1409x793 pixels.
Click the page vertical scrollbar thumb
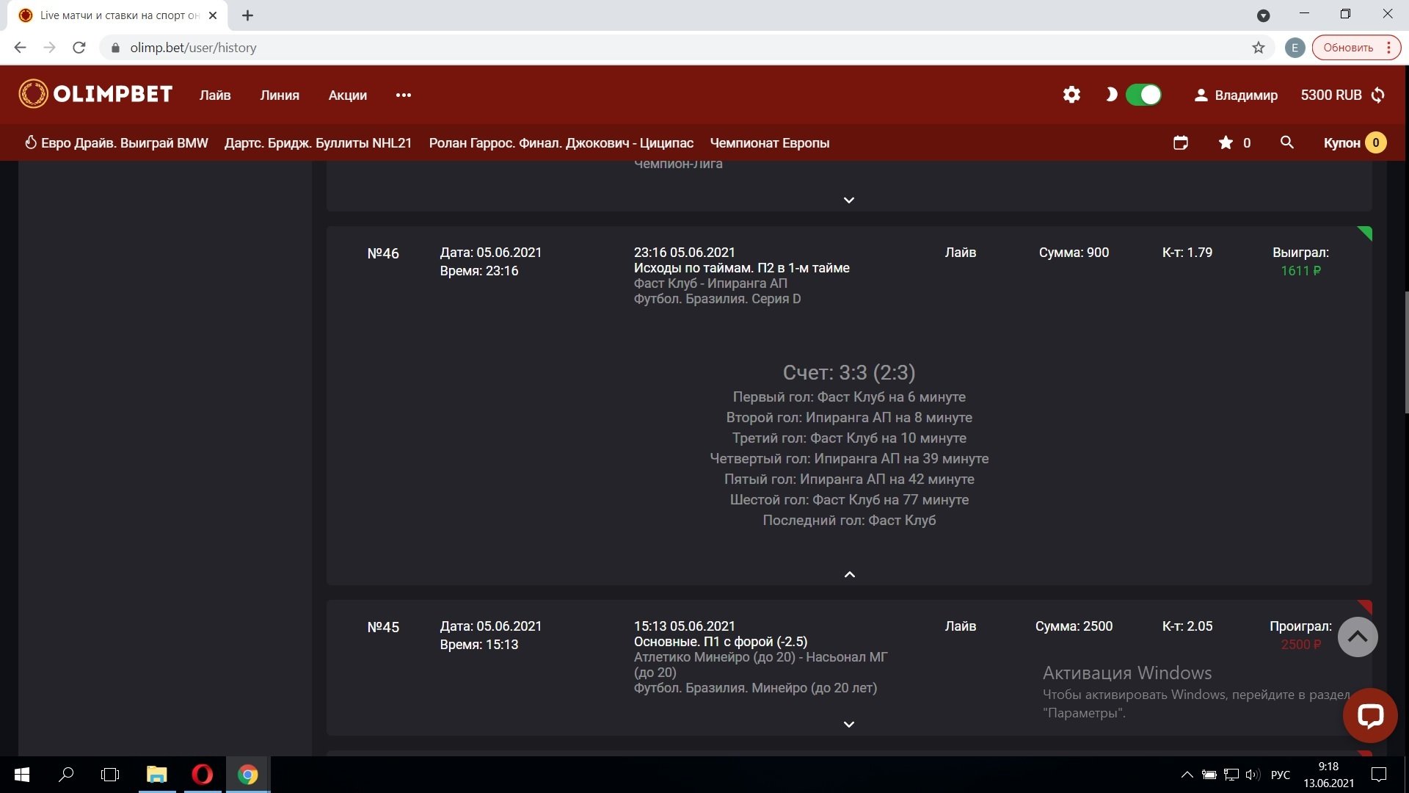click(x=1405, y=352)
